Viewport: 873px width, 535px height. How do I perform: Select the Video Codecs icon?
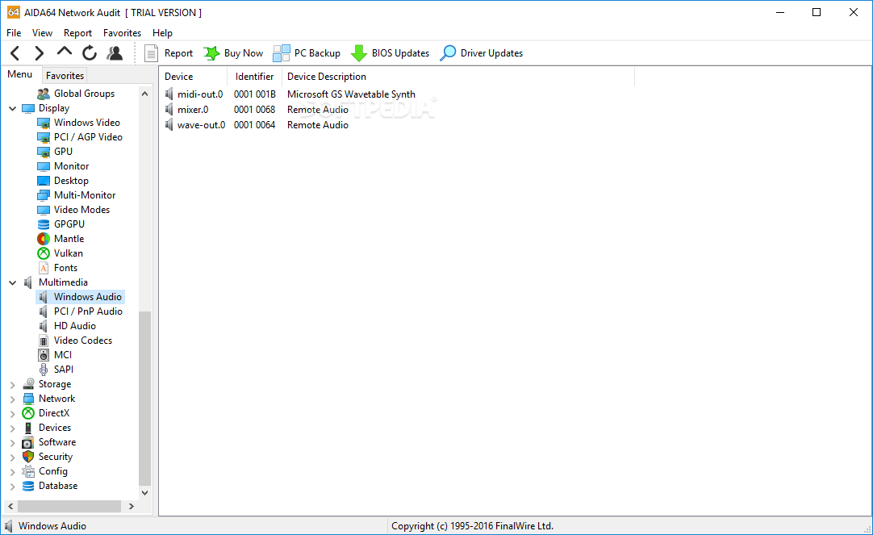[44, 341]
